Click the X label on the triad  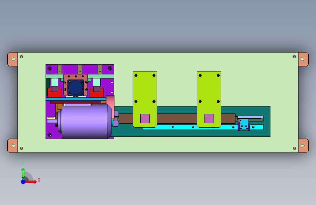click(39, 180)
